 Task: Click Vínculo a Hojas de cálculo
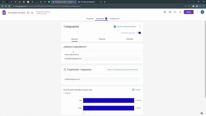[125, 26]
